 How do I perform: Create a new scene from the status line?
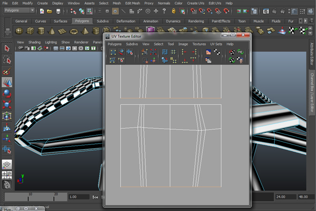(x=42, y=11)
